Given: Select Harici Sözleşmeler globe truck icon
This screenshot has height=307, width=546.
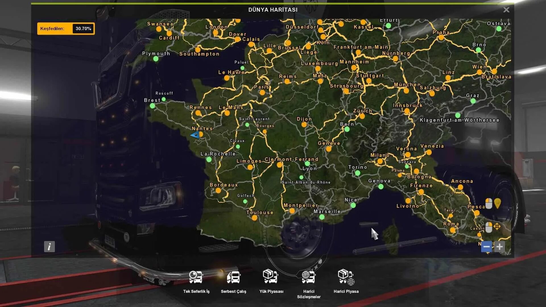Looking at the screenshot, I should click(x=309, y=277).
